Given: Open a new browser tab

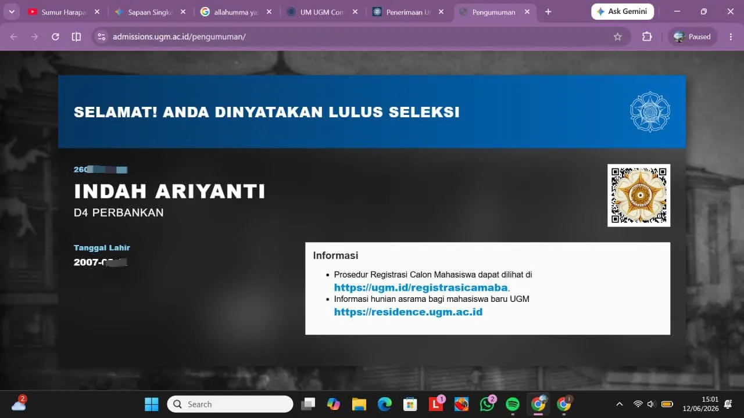Looking at the screenshot, I should tap(548, 12).
